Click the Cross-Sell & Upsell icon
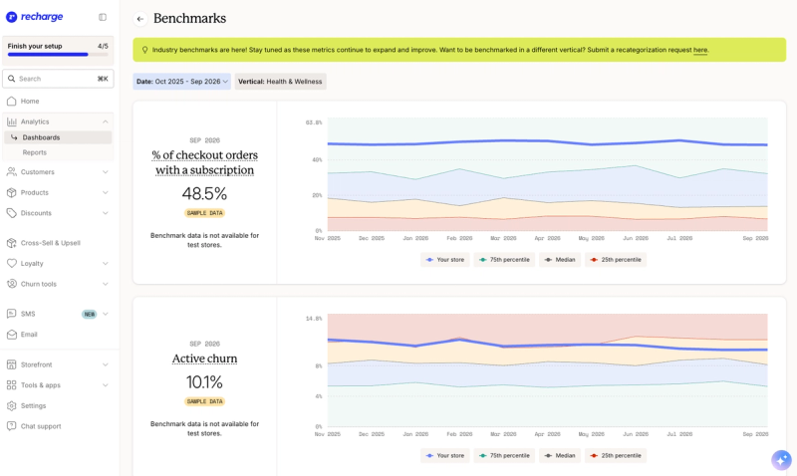Screen dimensions: 797x476 click(x=11, y=243)
